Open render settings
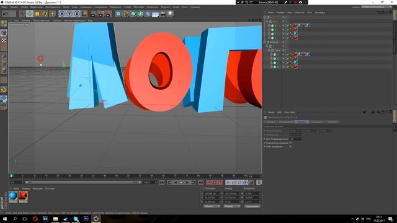The width and height of the screenshot is (397, 223). [x=109, y=14]
